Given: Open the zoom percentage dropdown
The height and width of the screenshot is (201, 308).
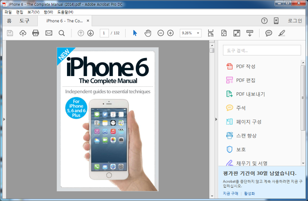Looking at the screenshot, I should click(x=198, y=33).
